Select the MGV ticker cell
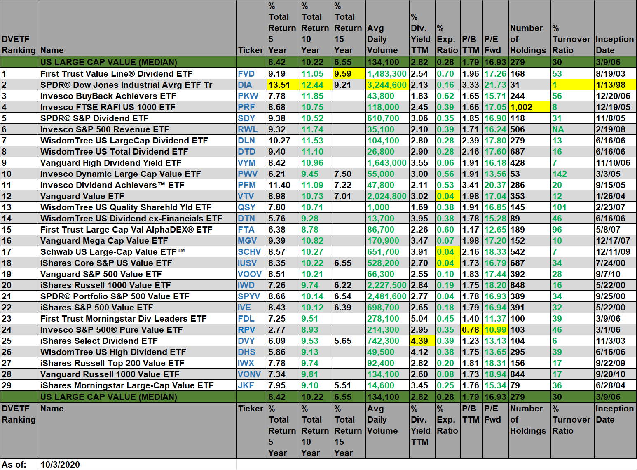 click(251, 241)
